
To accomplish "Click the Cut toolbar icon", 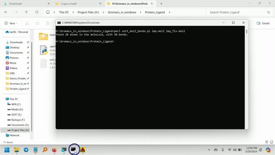I will click(x=27, y=23).
